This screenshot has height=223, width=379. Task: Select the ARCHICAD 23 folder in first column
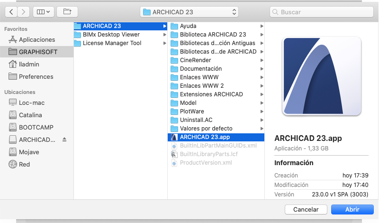[120, 26]
